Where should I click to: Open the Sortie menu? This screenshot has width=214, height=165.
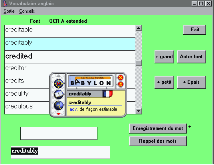pos(9,11)
